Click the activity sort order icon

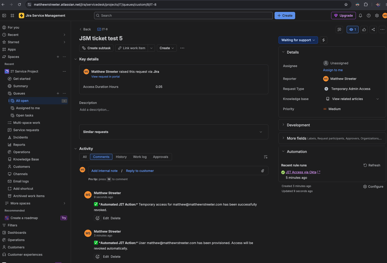[x=266, y=157]
